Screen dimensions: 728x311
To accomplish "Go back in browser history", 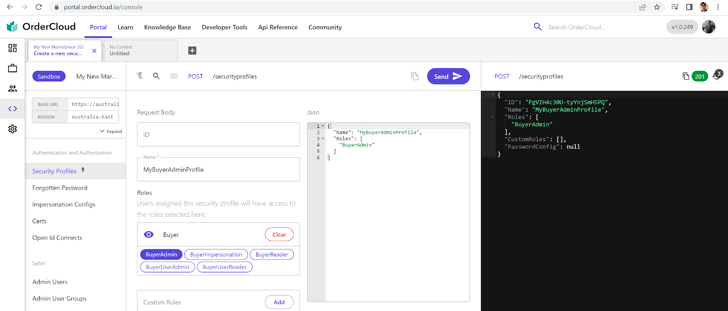I will tap(10, 7).
